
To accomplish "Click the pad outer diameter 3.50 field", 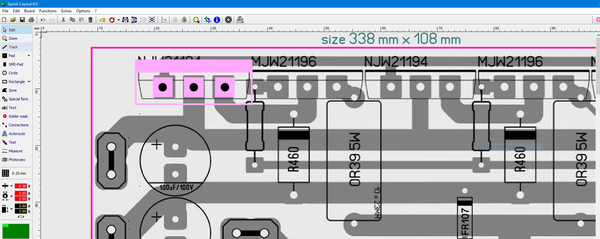I will [21, 193].
